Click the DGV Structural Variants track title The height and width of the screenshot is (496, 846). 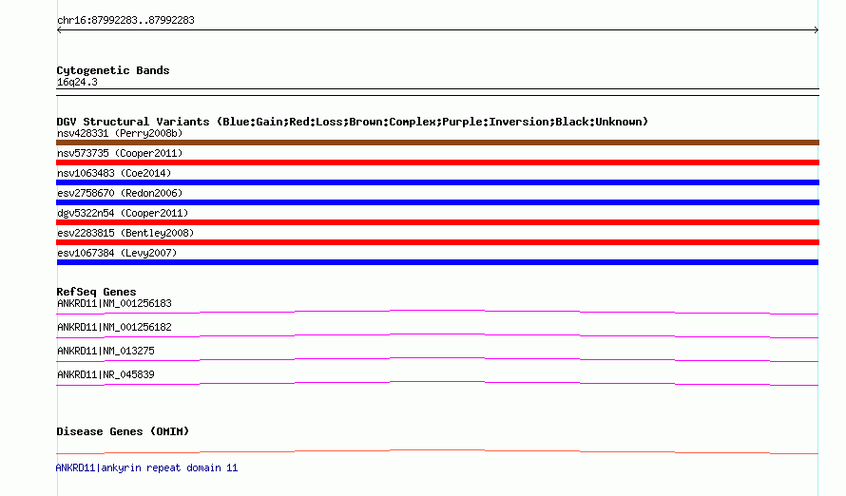353,122
